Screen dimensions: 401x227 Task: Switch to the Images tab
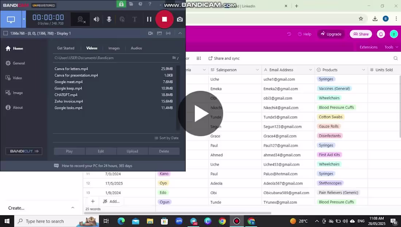point(114,48)
